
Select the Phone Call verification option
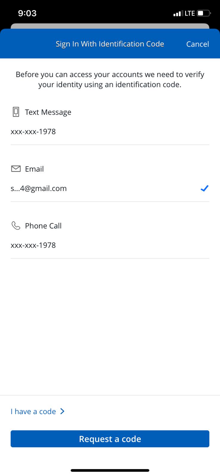[43, 226]
